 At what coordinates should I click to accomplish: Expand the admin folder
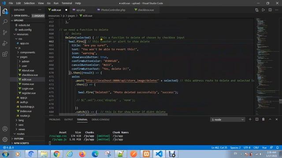click(x=26, y=61)
